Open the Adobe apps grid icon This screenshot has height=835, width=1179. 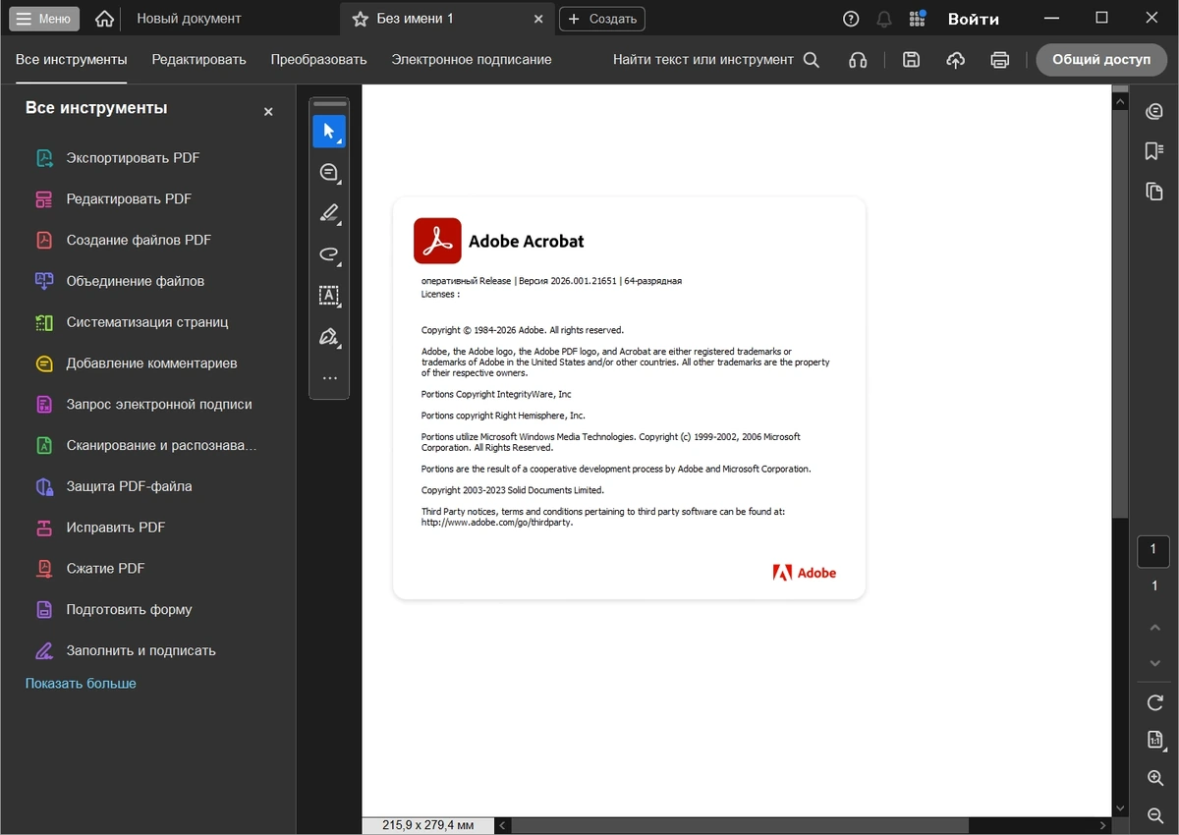coord(917,19)
